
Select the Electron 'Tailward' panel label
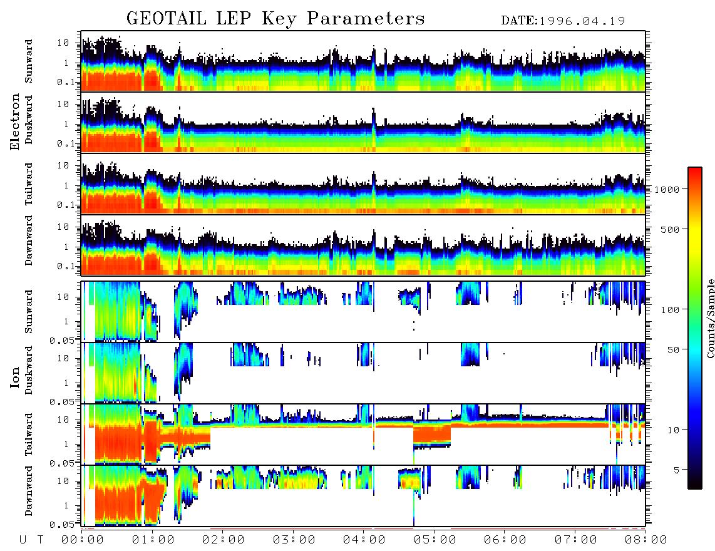tap(29, 184)
